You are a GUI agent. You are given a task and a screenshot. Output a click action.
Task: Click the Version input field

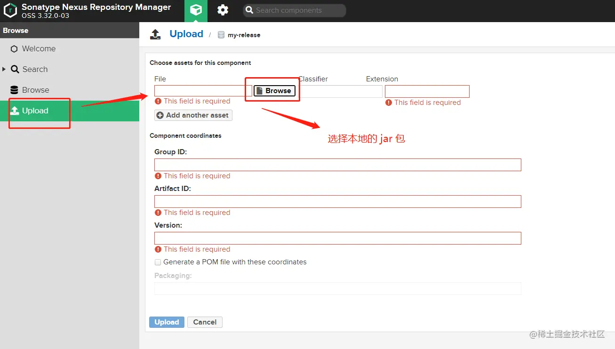(338, 238)
